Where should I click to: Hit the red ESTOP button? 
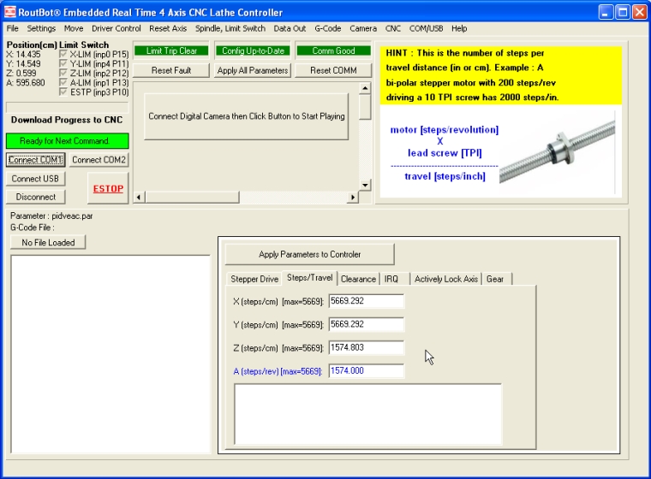tap(108, 189)
